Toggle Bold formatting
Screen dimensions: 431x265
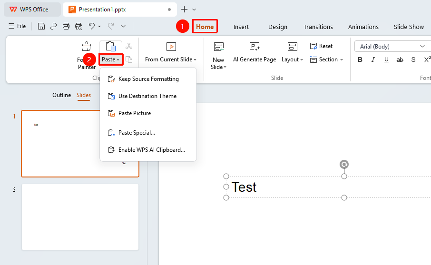(360, 59)
